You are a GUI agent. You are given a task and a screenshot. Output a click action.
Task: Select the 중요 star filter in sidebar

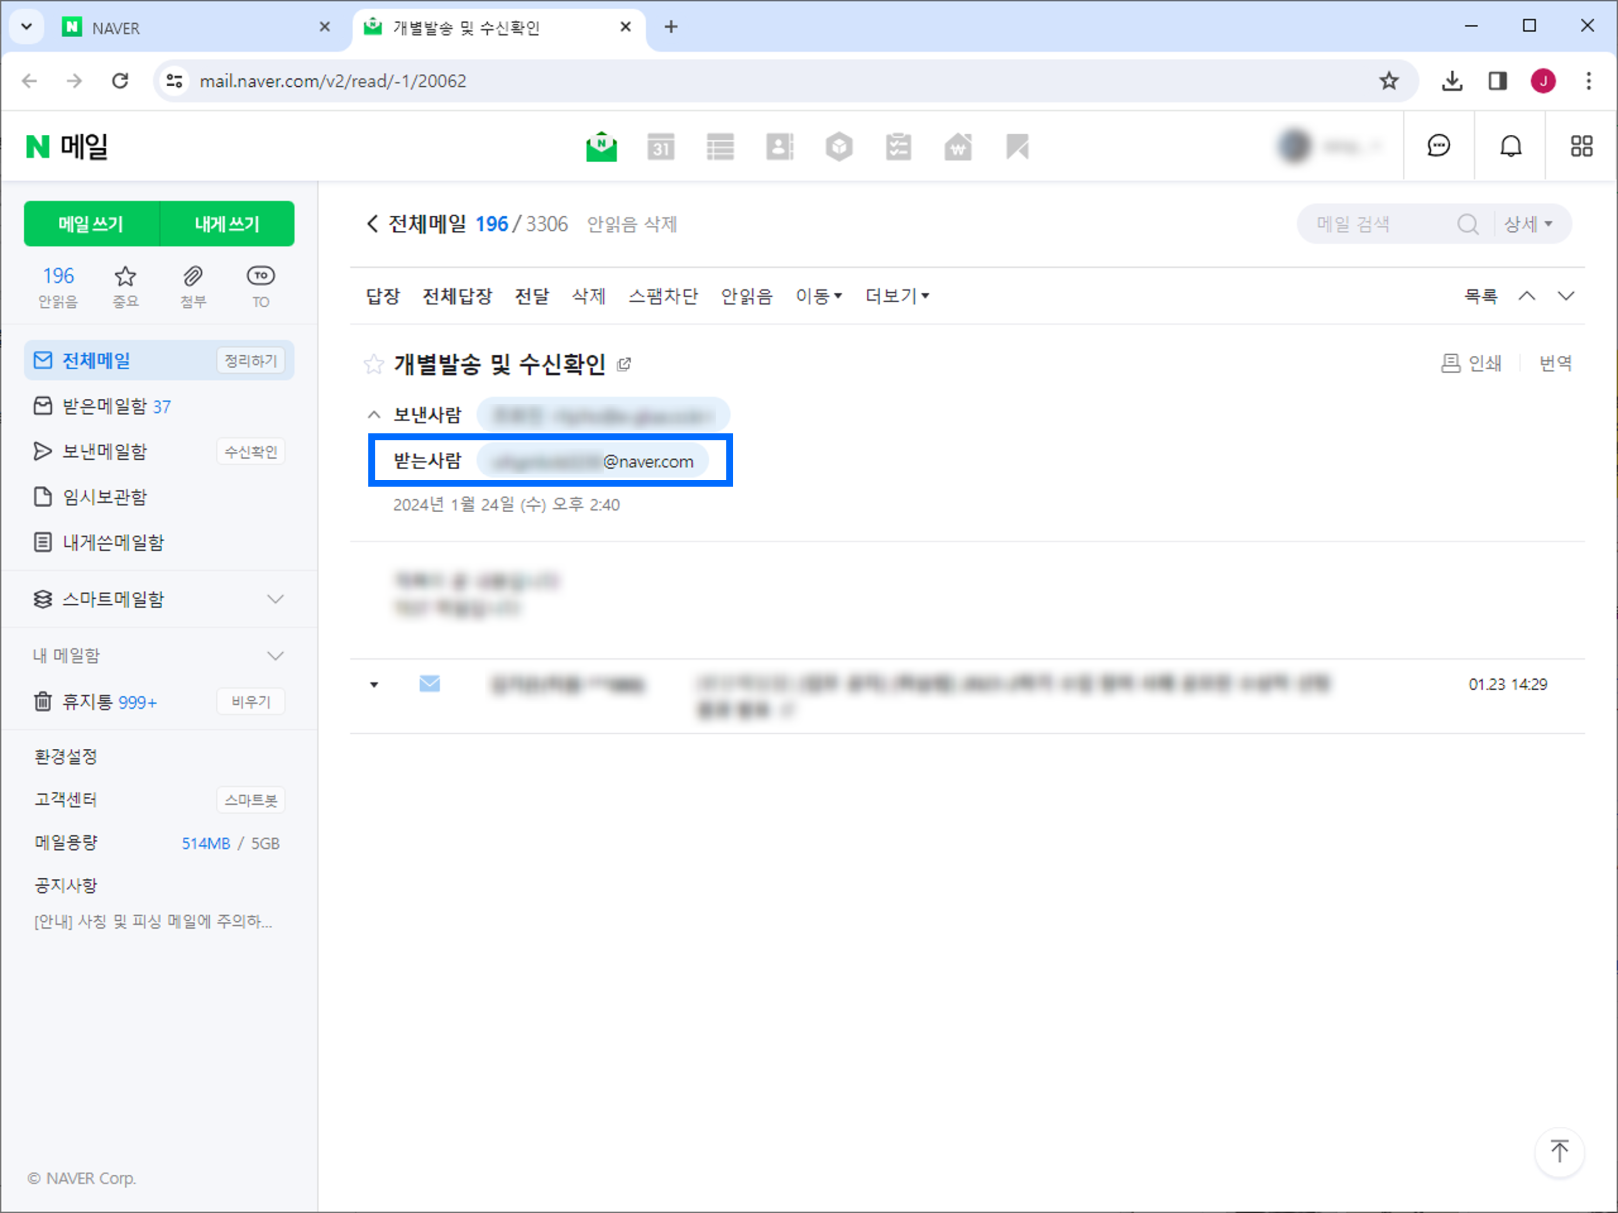tap(126, 286)
